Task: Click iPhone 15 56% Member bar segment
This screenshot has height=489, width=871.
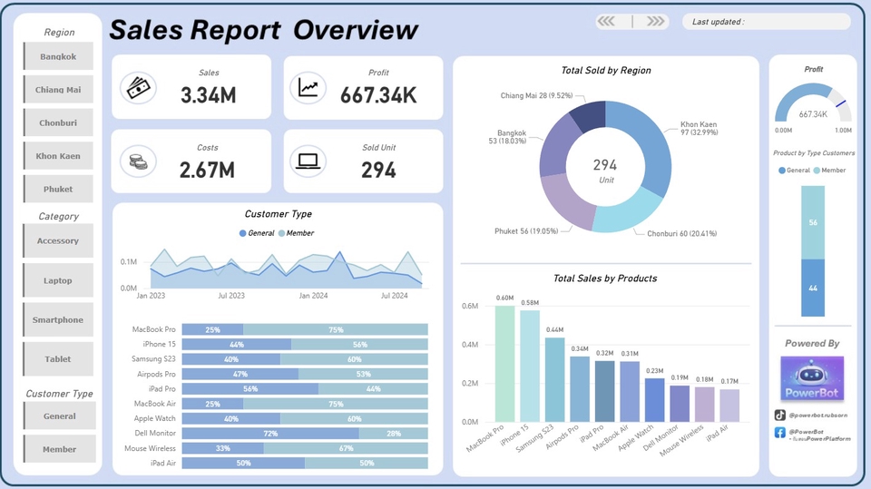Action: point(360,345)
